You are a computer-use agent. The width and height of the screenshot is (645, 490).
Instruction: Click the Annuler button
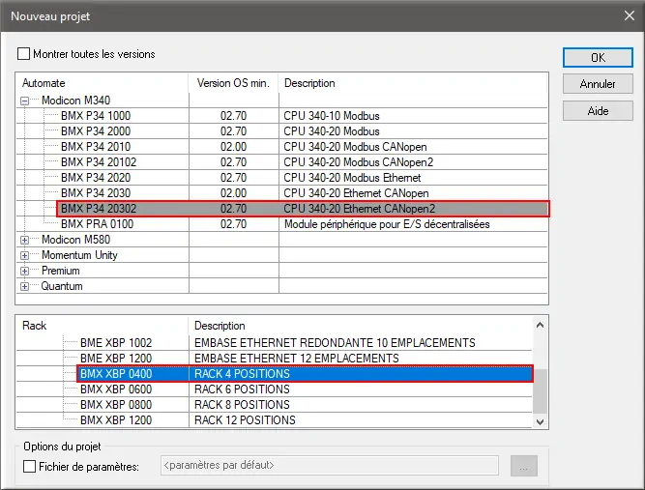point(598,84)
